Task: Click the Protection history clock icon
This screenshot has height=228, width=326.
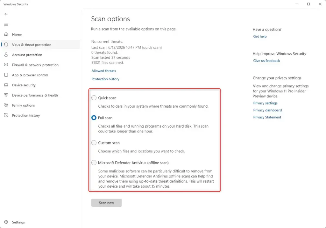Action: click(6, 115)
